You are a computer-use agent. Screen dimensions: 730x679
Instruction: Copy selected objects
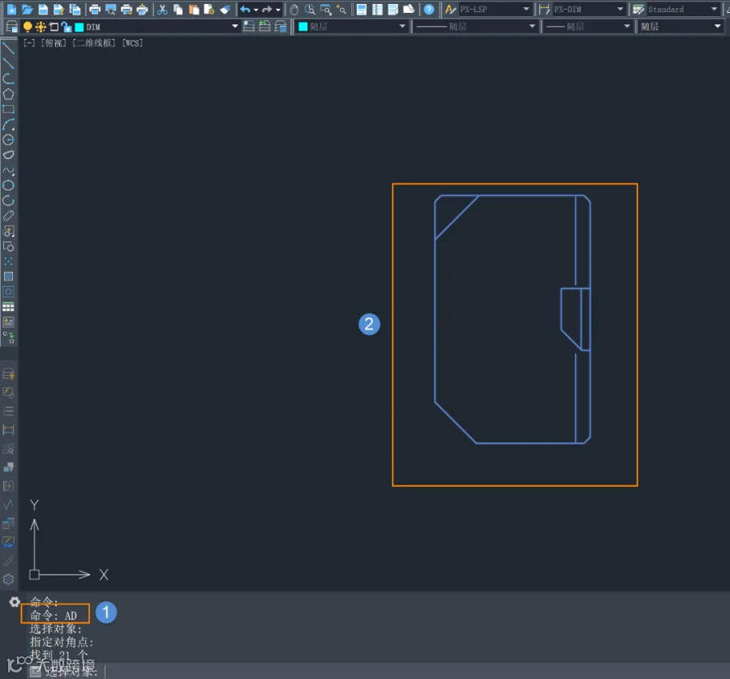[178, 9]
